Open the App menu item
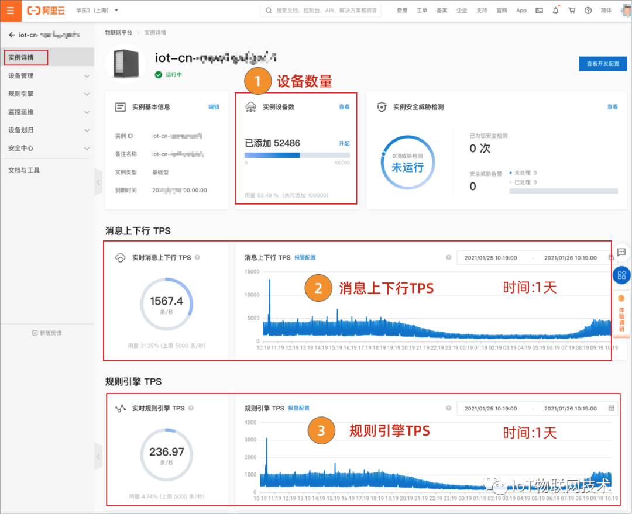The height and width of the screenshot is (514, 632). [521, 11]
